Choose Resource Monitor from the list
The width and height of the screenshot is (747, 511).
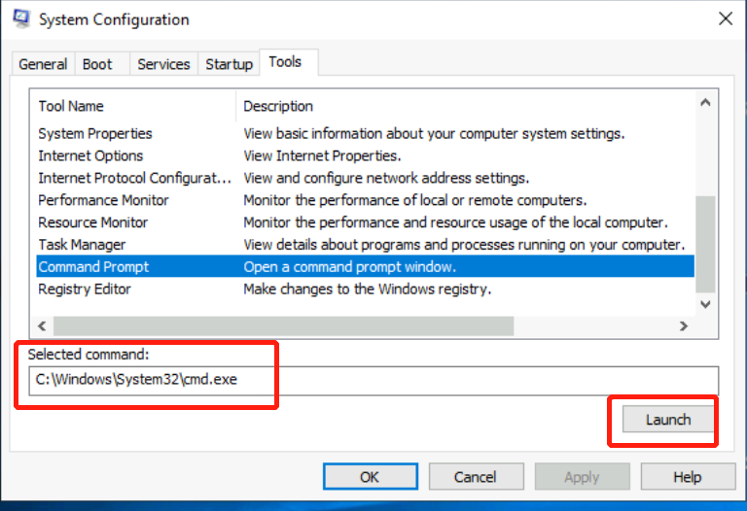pyautogui.click(x=93, y=222)
